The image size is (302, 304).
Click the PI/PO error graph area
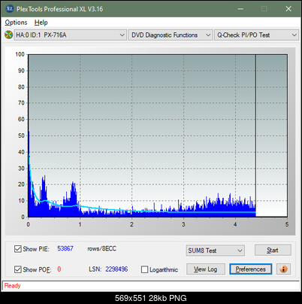click(158, 135)
